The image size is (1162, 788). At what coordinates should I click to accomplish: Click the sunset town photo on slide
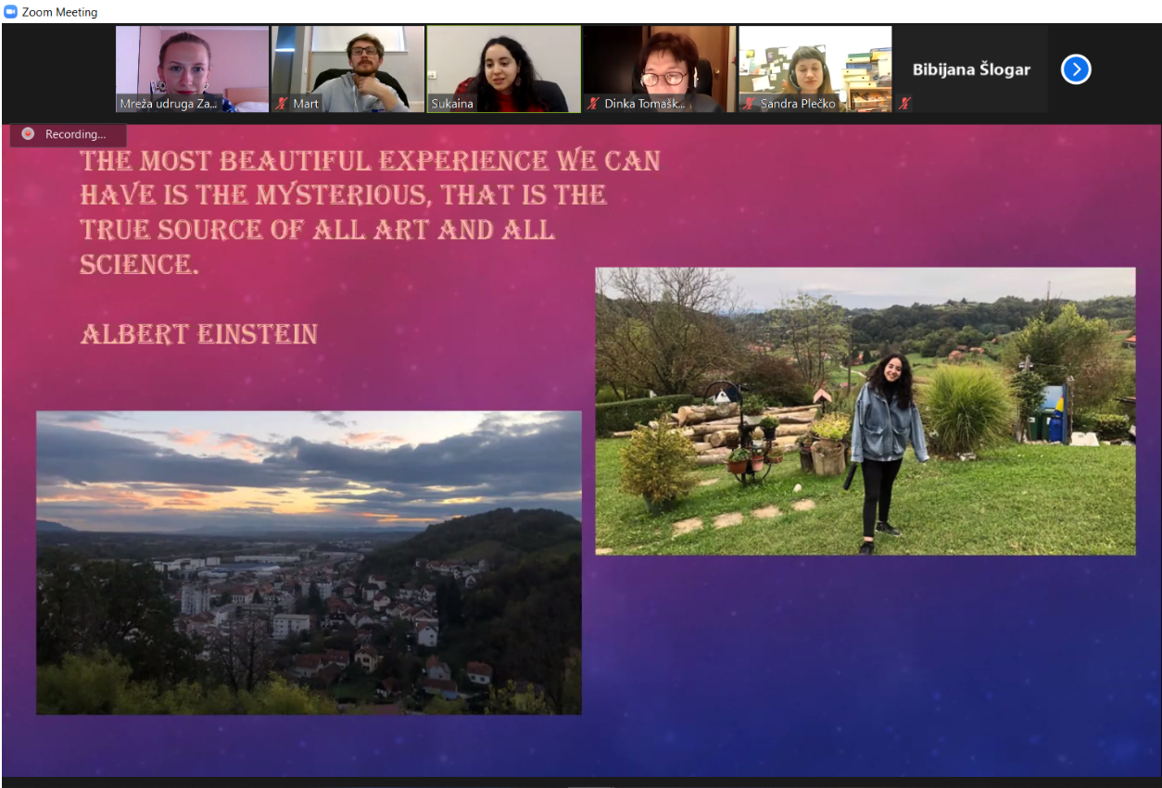tap(309, 562)
